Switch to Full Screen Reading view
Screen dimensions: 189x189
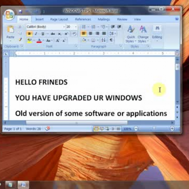pyautogui.click(x=102, y=129)
